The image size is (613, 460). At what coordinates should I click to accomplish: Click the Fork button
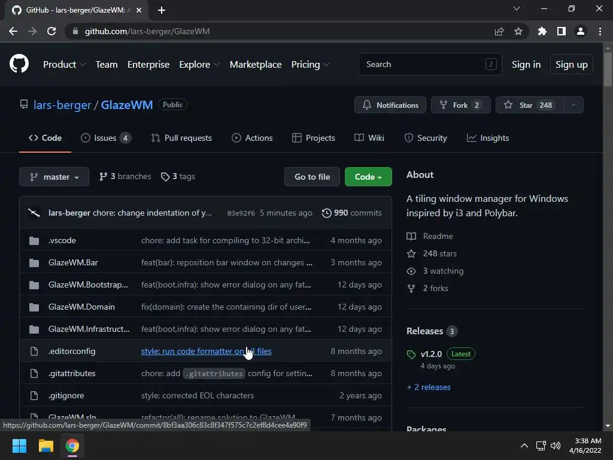(460, 105)
